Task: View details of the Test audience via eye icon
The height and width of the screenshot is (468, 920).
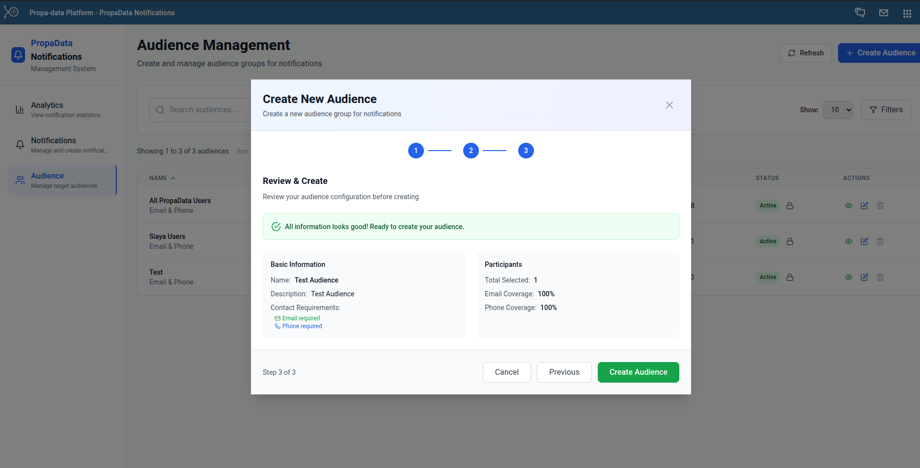Action: click(x=849, y=277)
